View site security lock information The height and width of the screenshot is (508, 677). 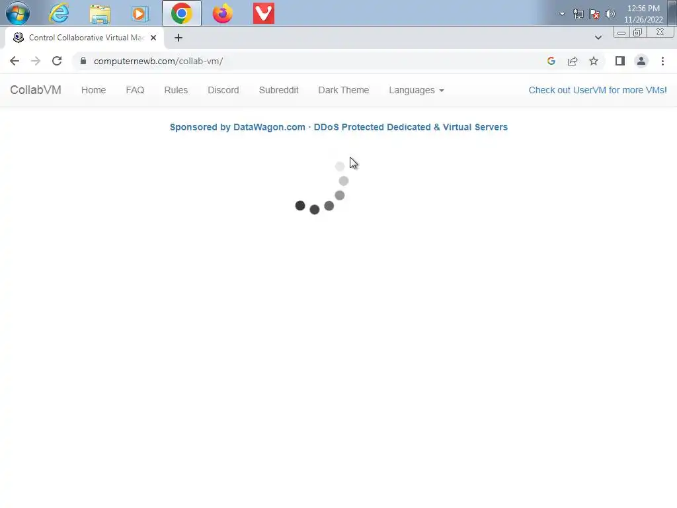pyautogui.click(x=83, y=61)
